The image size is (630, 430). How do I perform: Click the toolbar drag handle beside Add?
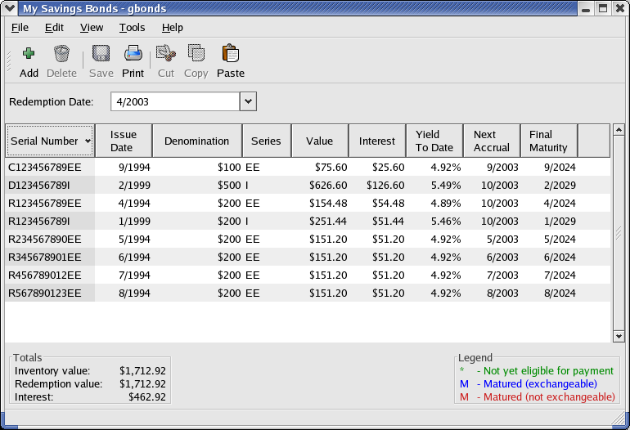pos(9,61)
